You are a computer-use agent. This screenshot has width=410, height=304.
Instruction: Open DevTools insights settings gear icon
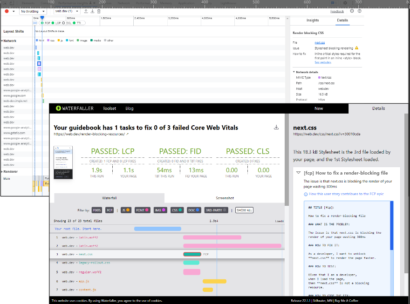point(352,11)
